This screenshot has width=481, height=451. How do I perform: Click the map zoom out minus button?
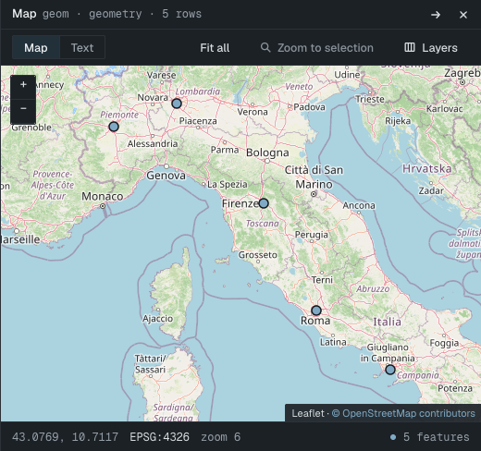23,109
